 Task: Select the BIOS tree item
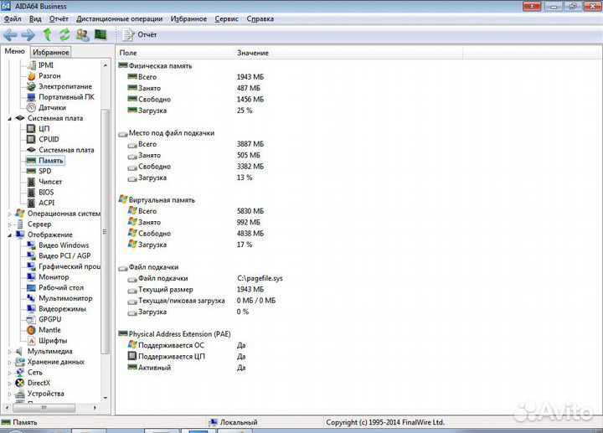click(46, 192)
